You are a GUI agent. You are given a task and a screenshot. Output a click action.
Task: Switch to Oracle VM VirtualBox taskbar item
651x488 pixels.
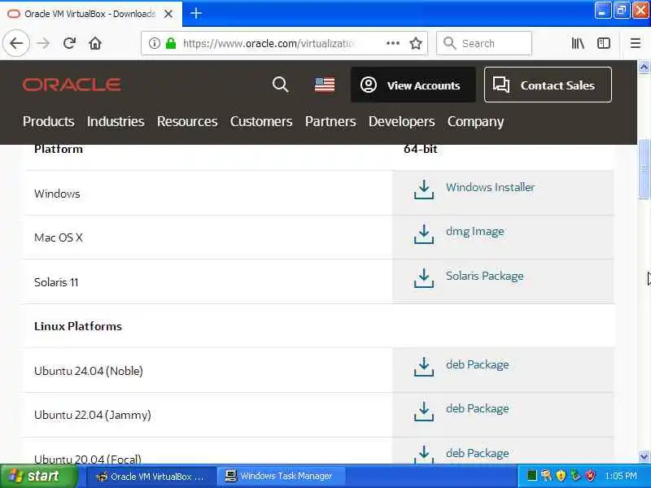point(151,476)
